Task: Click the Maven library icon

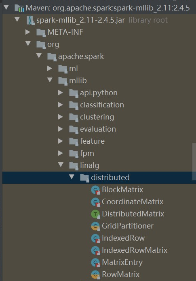Action: point(19,8)
